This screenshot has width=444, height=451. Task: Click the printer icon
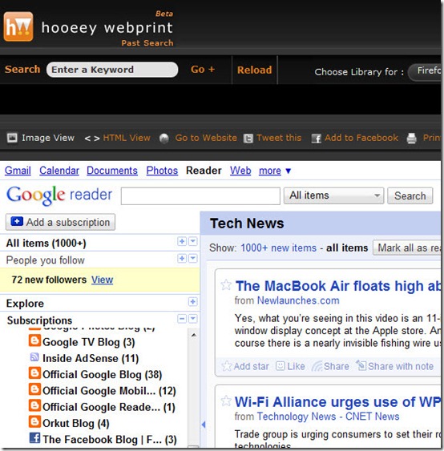411,139
